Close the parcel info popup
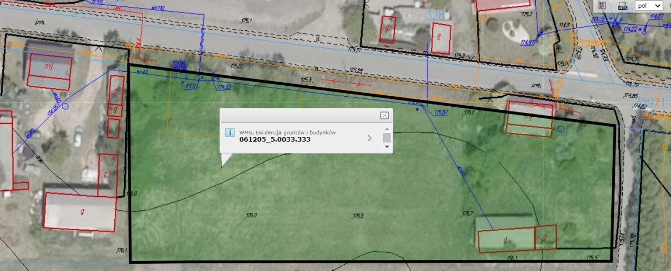Image resolution: width=671 pixels, height=271 pixels. click(x=384, y=115)
